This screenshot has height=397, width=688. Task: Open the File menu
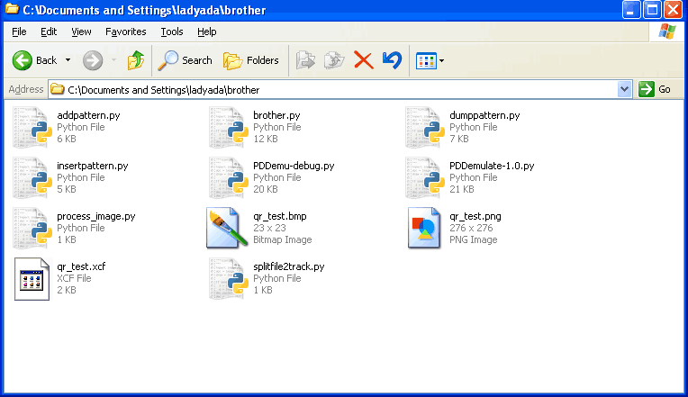[19, 32]
